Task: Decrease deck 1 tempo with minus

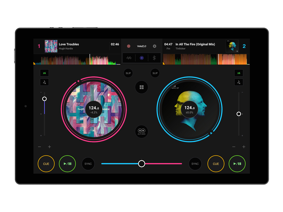Action: coord(40,147)
